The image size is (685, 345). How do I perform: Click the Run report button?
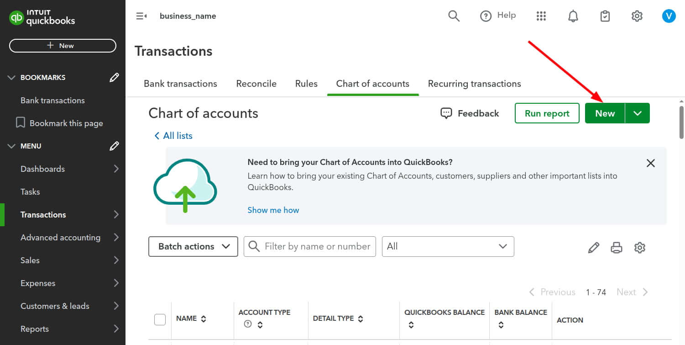tap(547, 113)
